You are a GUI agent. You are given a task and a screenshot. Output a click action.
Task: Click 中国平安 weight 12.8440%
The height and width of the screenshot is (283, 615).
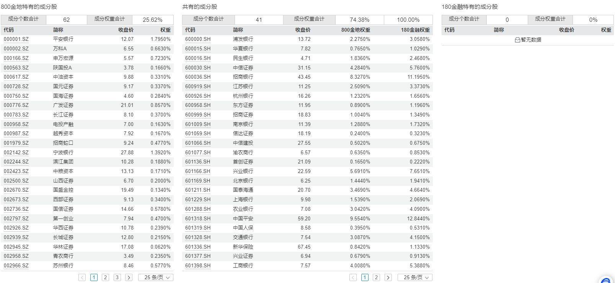(x=418, y=218)
